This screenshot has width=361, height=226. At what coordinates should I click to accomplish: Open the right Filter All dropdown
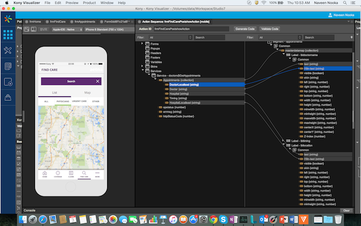[x=280, y=37]
